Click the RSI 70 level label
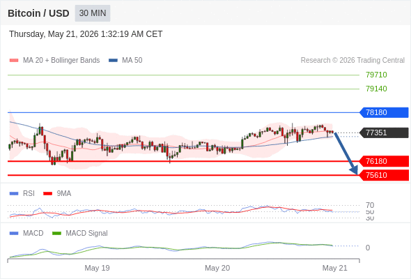This screenshot has height=279, width=411. [x=370, y=205]
